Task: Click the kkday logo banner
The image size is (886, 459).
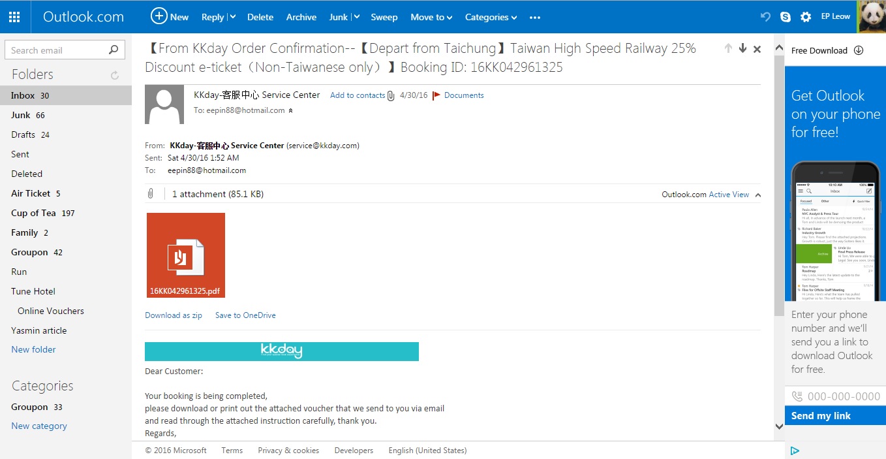Action: click(282, 351)
